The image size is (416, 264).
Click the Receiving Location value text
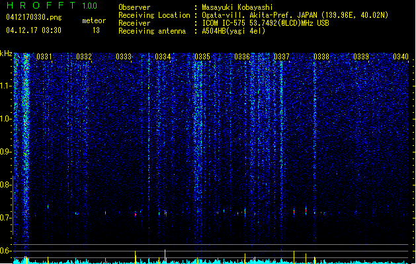point(295,15)
